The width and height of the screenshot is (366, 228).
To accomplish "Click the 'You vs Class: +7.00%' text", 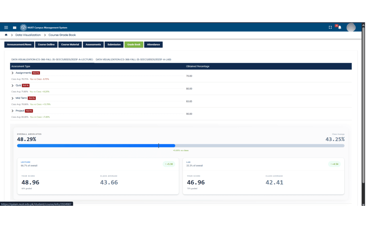I will click(x=40, y=117).
